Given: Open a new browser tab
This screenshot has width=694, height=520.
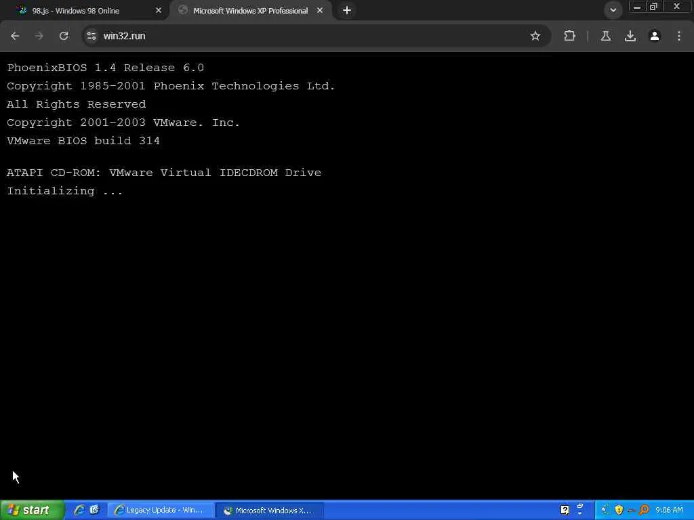Looking at the screenshot, I should tap(347, 10).
